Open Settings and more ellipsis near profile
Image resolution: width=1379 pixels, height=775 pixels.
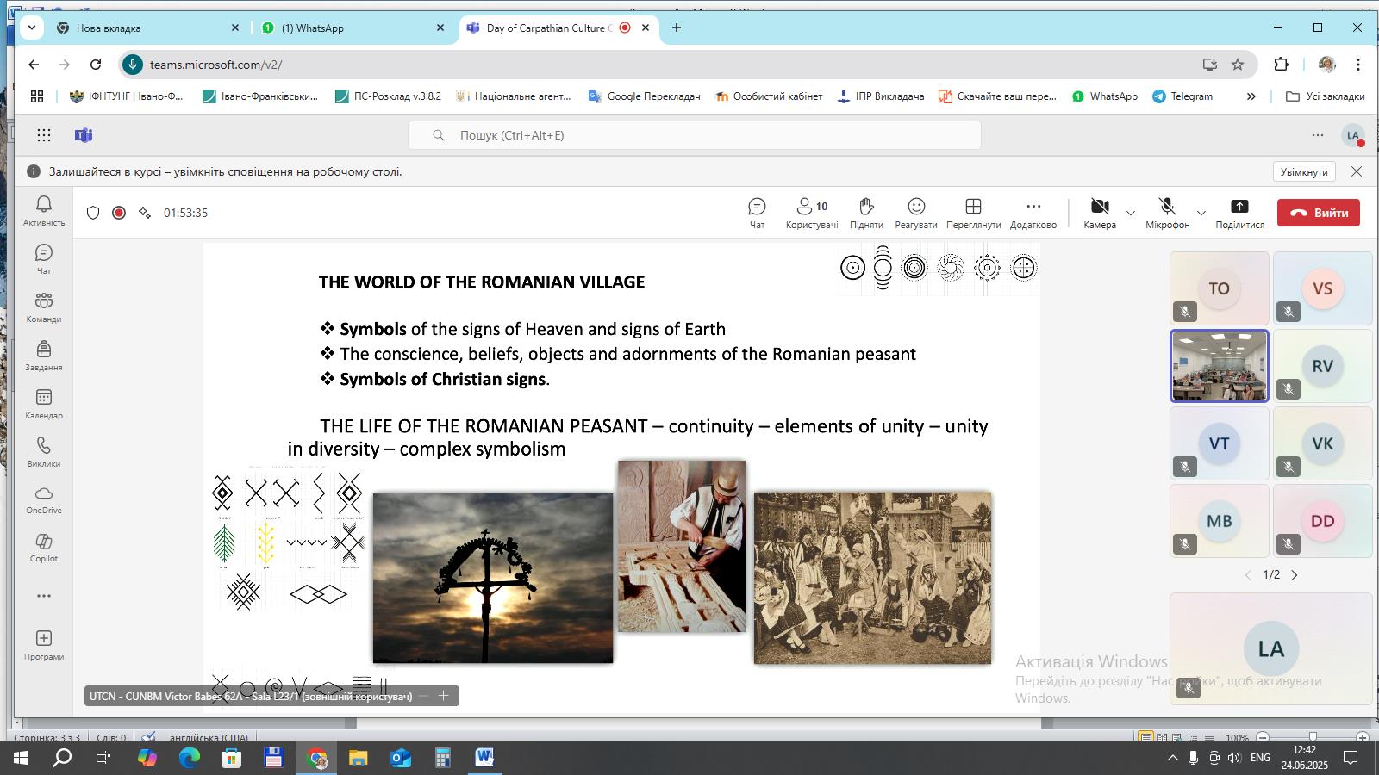click(x=1318, y=135)
